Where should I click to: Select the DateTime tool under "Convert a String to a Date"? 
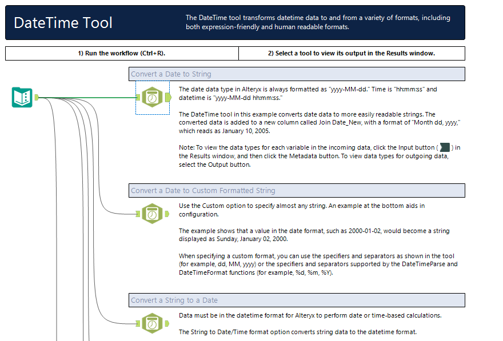tap(153, 323)
